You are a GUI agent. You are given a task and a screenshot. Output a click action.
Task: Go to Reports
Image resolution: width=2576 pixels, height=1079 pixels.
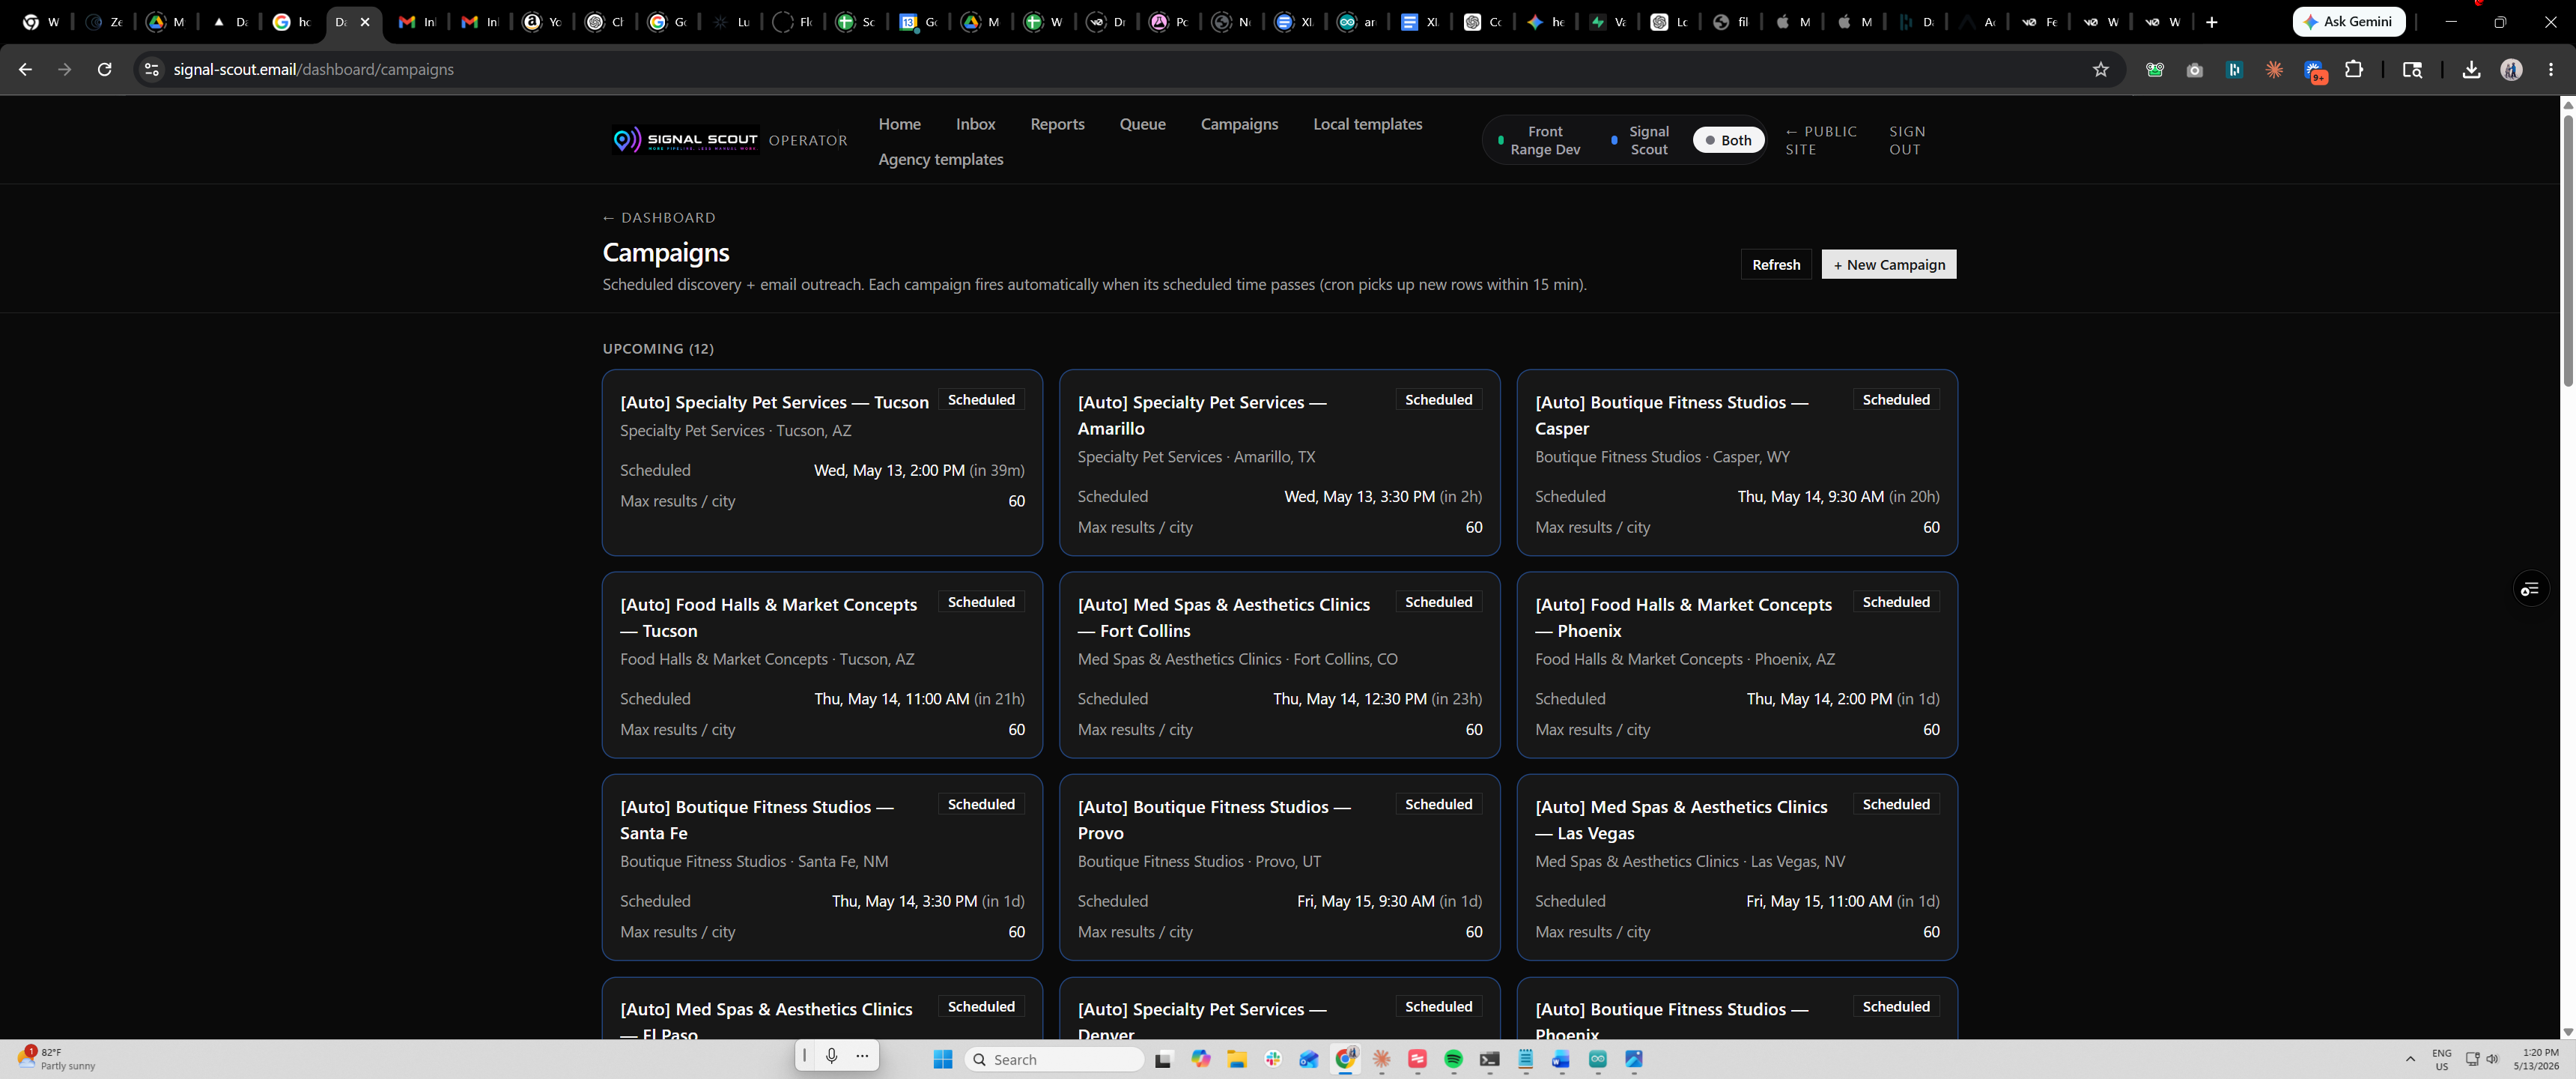[x=1057, y=124]
